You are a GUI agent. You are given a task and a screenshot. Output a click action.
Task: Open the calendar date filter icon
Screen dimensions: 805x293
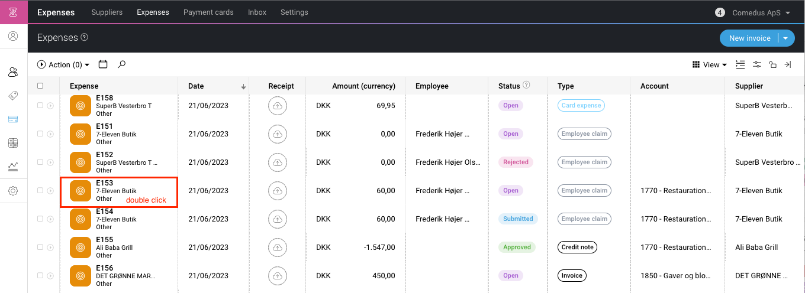[x=103, y=64]
